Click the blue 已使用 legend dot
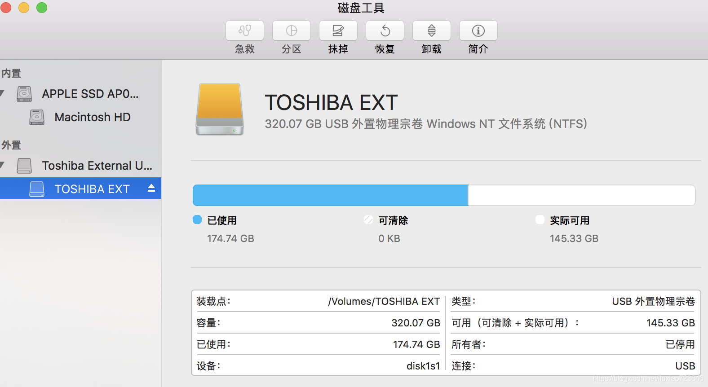 pos(197,220)
